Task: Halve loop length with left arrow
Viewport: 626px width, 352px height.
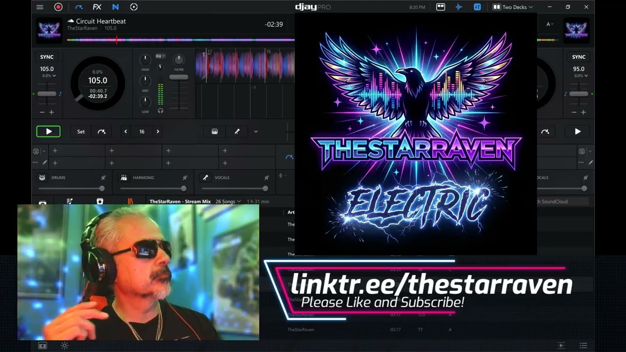Action: pyautogui.click(x=126, y=132)
